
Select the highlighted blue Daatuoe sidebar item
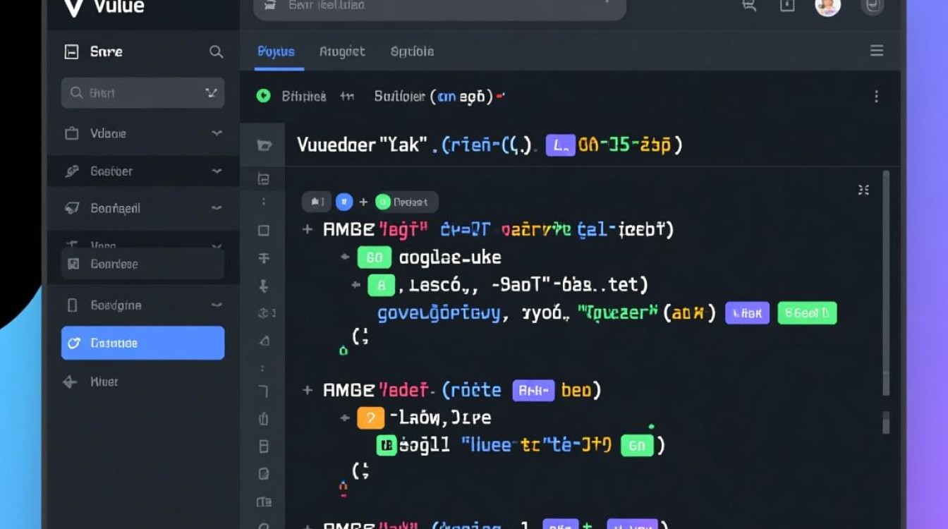142,343
